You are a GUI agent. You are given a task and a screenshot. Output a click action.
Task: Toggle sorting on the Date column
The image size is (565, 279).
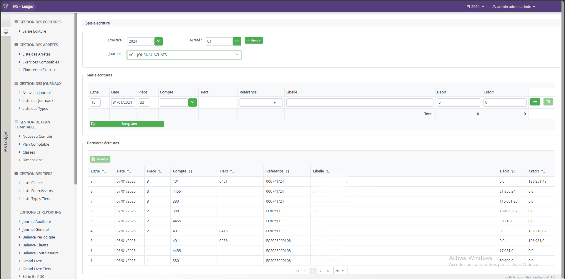pos(129,171)
